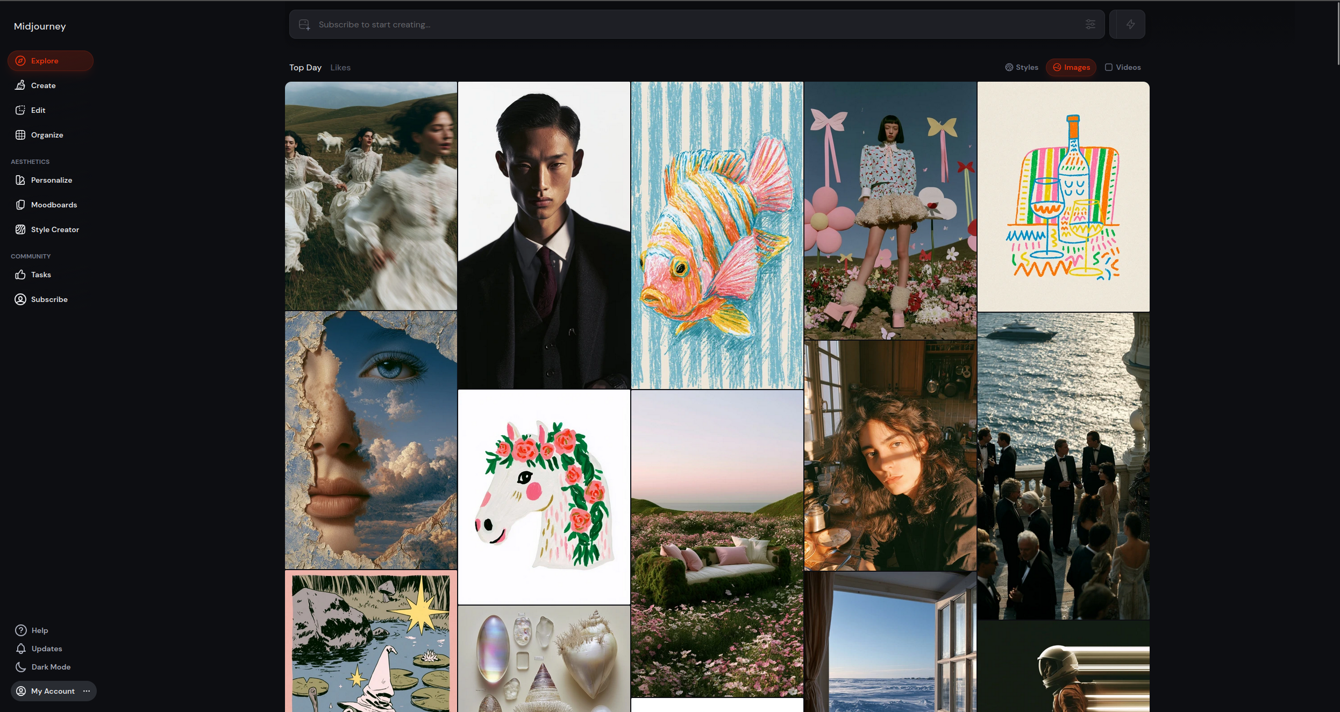Viewport: 1340px width, 712px height.
Task: Switch to the Likes tab
Action: coord(340,67)
